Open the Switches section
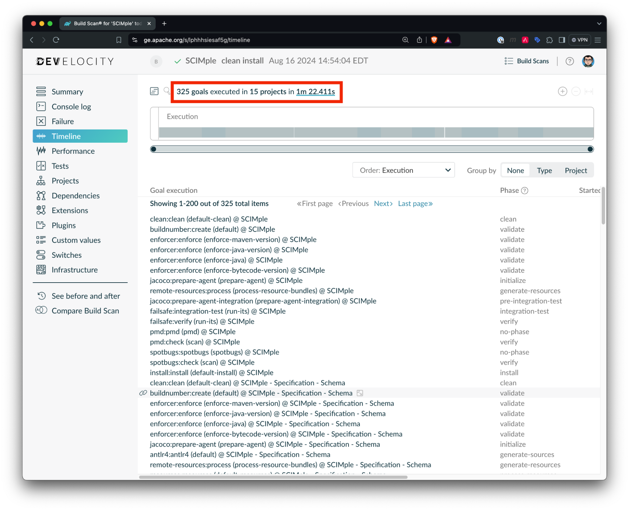The height and width of the screenshot is (511, 630). pos(66,255)
